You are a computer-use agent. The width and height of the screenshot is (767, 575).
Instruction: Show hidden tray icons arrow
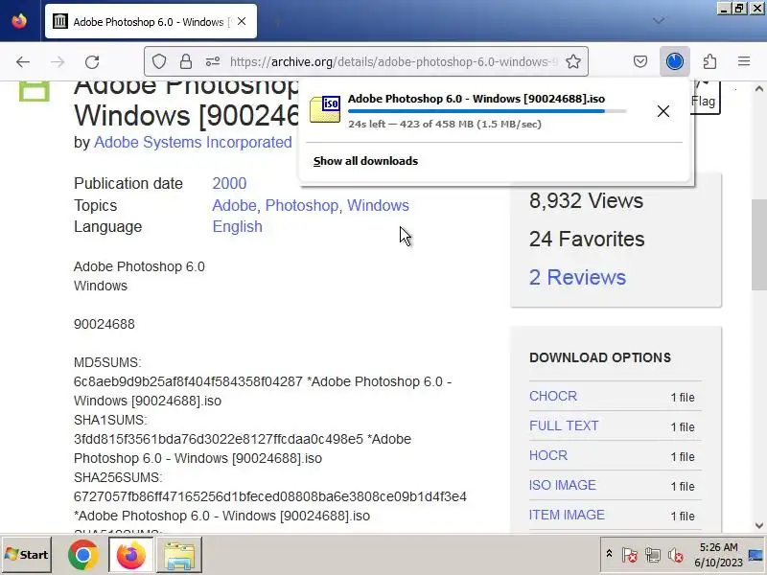[x=609, y=555]
